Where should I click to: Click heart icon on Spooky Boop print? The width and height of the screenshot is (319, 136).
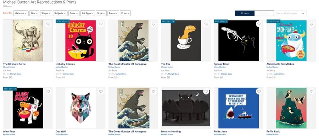click(x=259, y=24)
